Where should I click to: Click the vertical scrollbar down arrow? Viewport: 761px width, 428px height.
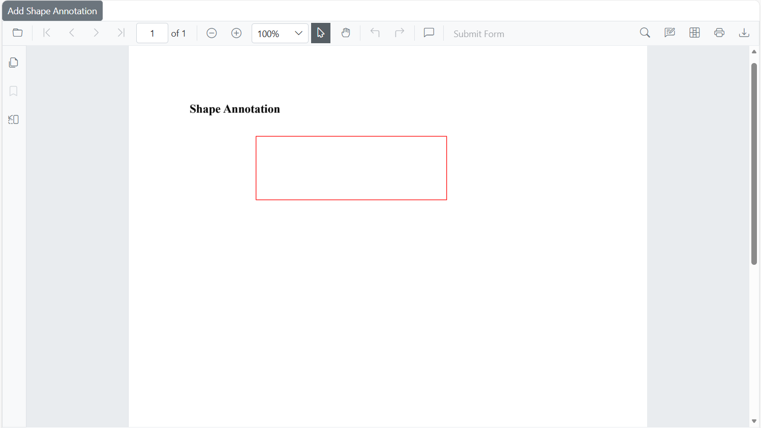754,421
